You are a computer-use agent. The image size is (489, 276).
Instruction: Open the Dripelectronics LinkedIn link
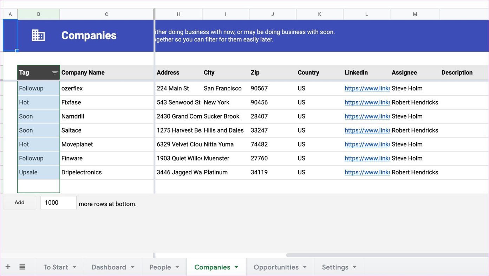coord(367,172)
